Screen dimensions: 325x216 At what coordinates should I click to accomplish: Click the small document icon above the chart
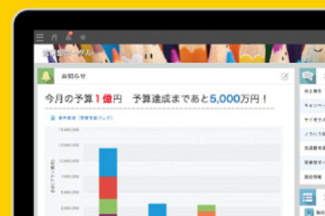coord(52,117)
